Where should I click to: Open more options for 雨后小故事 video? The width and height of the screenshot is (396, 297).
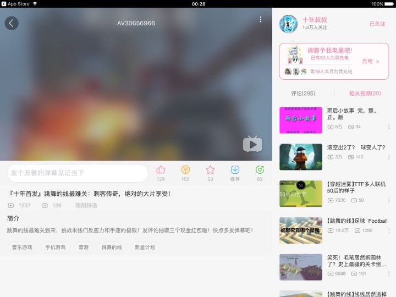(x=389, y=127)
